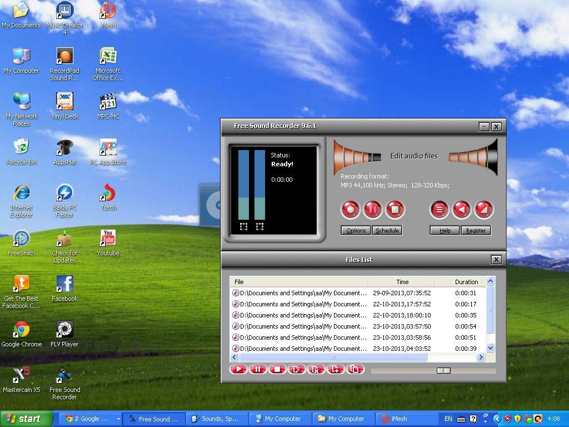569x427 pixels.
Task: Sort the list by Duration column header
Action: [466, 282]
